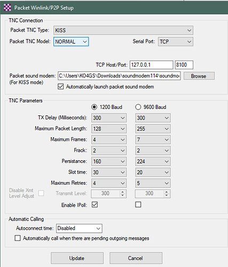Open the 1200 Baud Slot time dropdown
The width and height of the screenshot is (228, 267).
tap(109, 172)
